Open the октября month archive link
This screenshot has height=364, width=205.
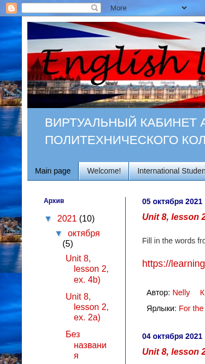click(84, 234)
